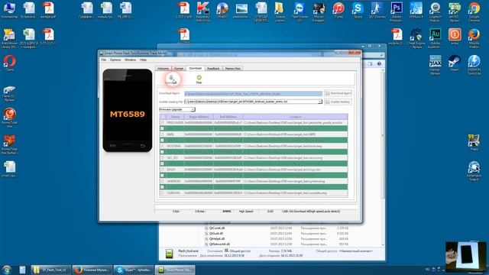The image size is (489, 275).
Task: Select the Computer desktop icon
Action: (9, 10)
